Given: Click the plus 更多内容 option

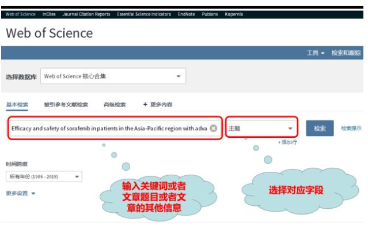Looking at the screenshot, I should coord(158,104).
